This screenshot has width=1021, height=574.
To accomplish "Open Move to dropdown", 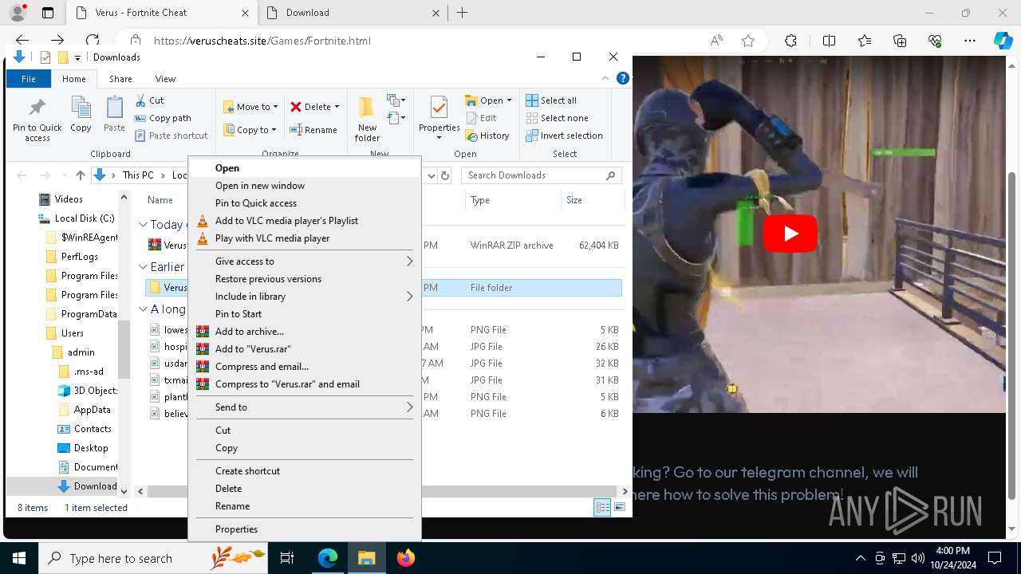I will pyautogui.click(x=250, y=107).
